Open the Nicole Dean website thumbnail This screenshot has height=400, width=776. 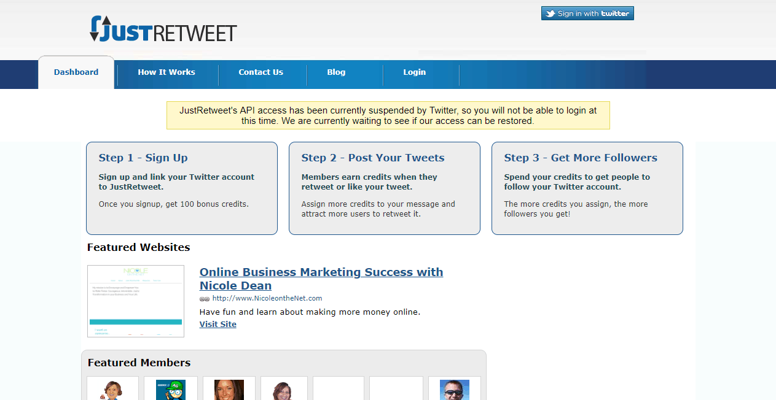coord(136,301)
